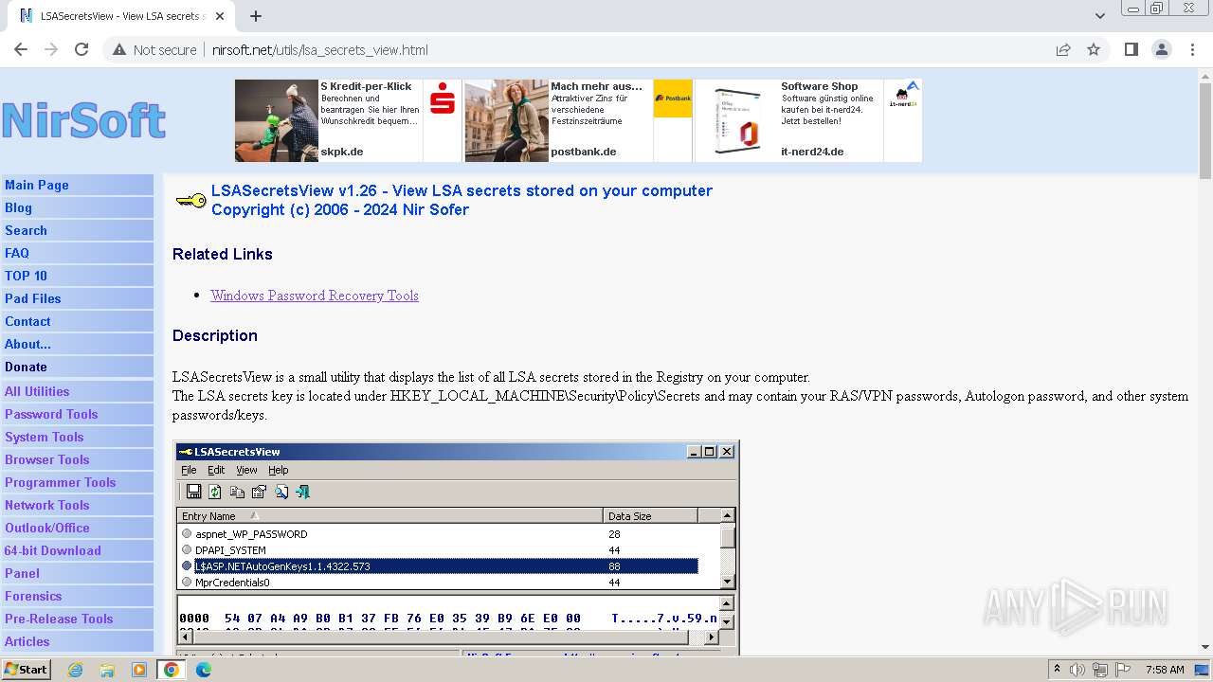This screenshot has height=682, width=1213.
Task: Open File Explorer folder in taskbar
Action: (x=107, y=670)
